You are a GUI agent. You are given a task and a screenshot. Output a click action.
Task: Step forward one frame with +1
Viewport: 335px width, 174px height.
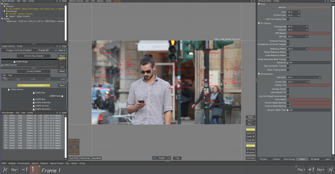[311, 170]
